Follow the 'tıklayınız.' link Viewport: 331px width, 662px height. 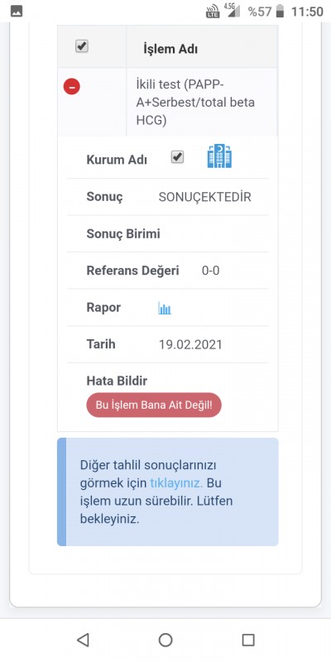pos(176,483)
